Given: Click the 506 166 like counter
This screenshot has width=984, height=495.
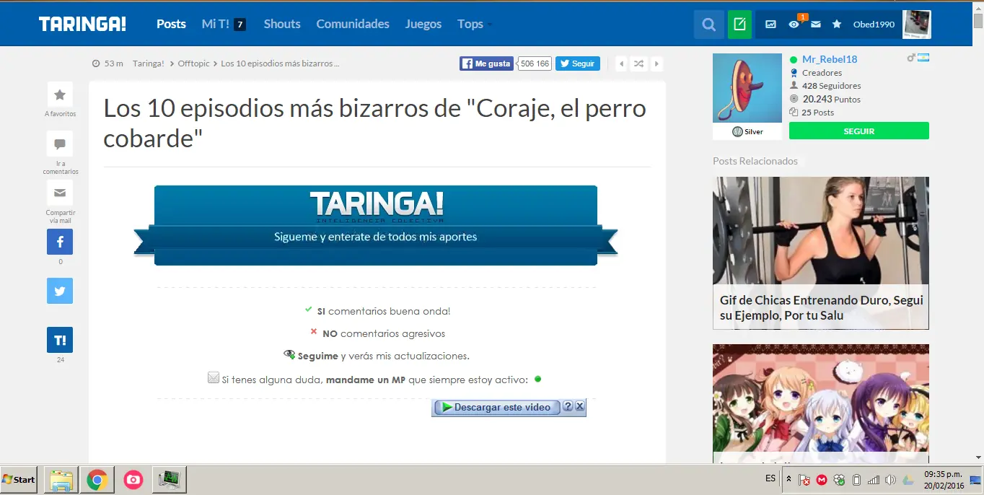Looking at the screenshot, I should click(535, 63).
